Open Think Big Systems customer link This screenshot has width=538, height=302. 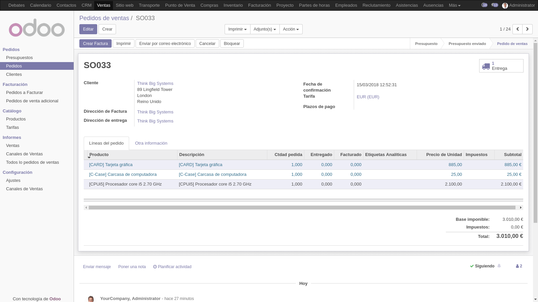coord(155,84)
